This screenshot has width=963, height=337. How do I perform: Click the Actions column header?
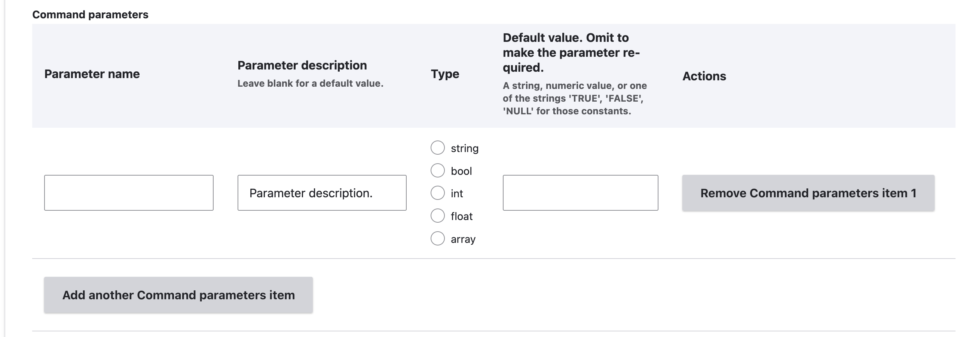pos(704,76)
